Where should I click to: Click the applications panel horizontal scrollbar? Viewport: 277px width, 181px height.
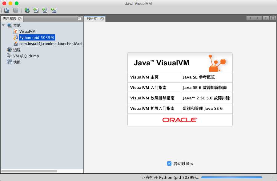tap(29, 171)
